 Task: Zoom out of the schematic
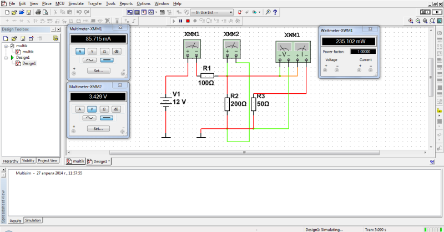coord(418,21)
